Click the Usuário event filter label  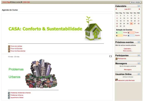[137, 35]
